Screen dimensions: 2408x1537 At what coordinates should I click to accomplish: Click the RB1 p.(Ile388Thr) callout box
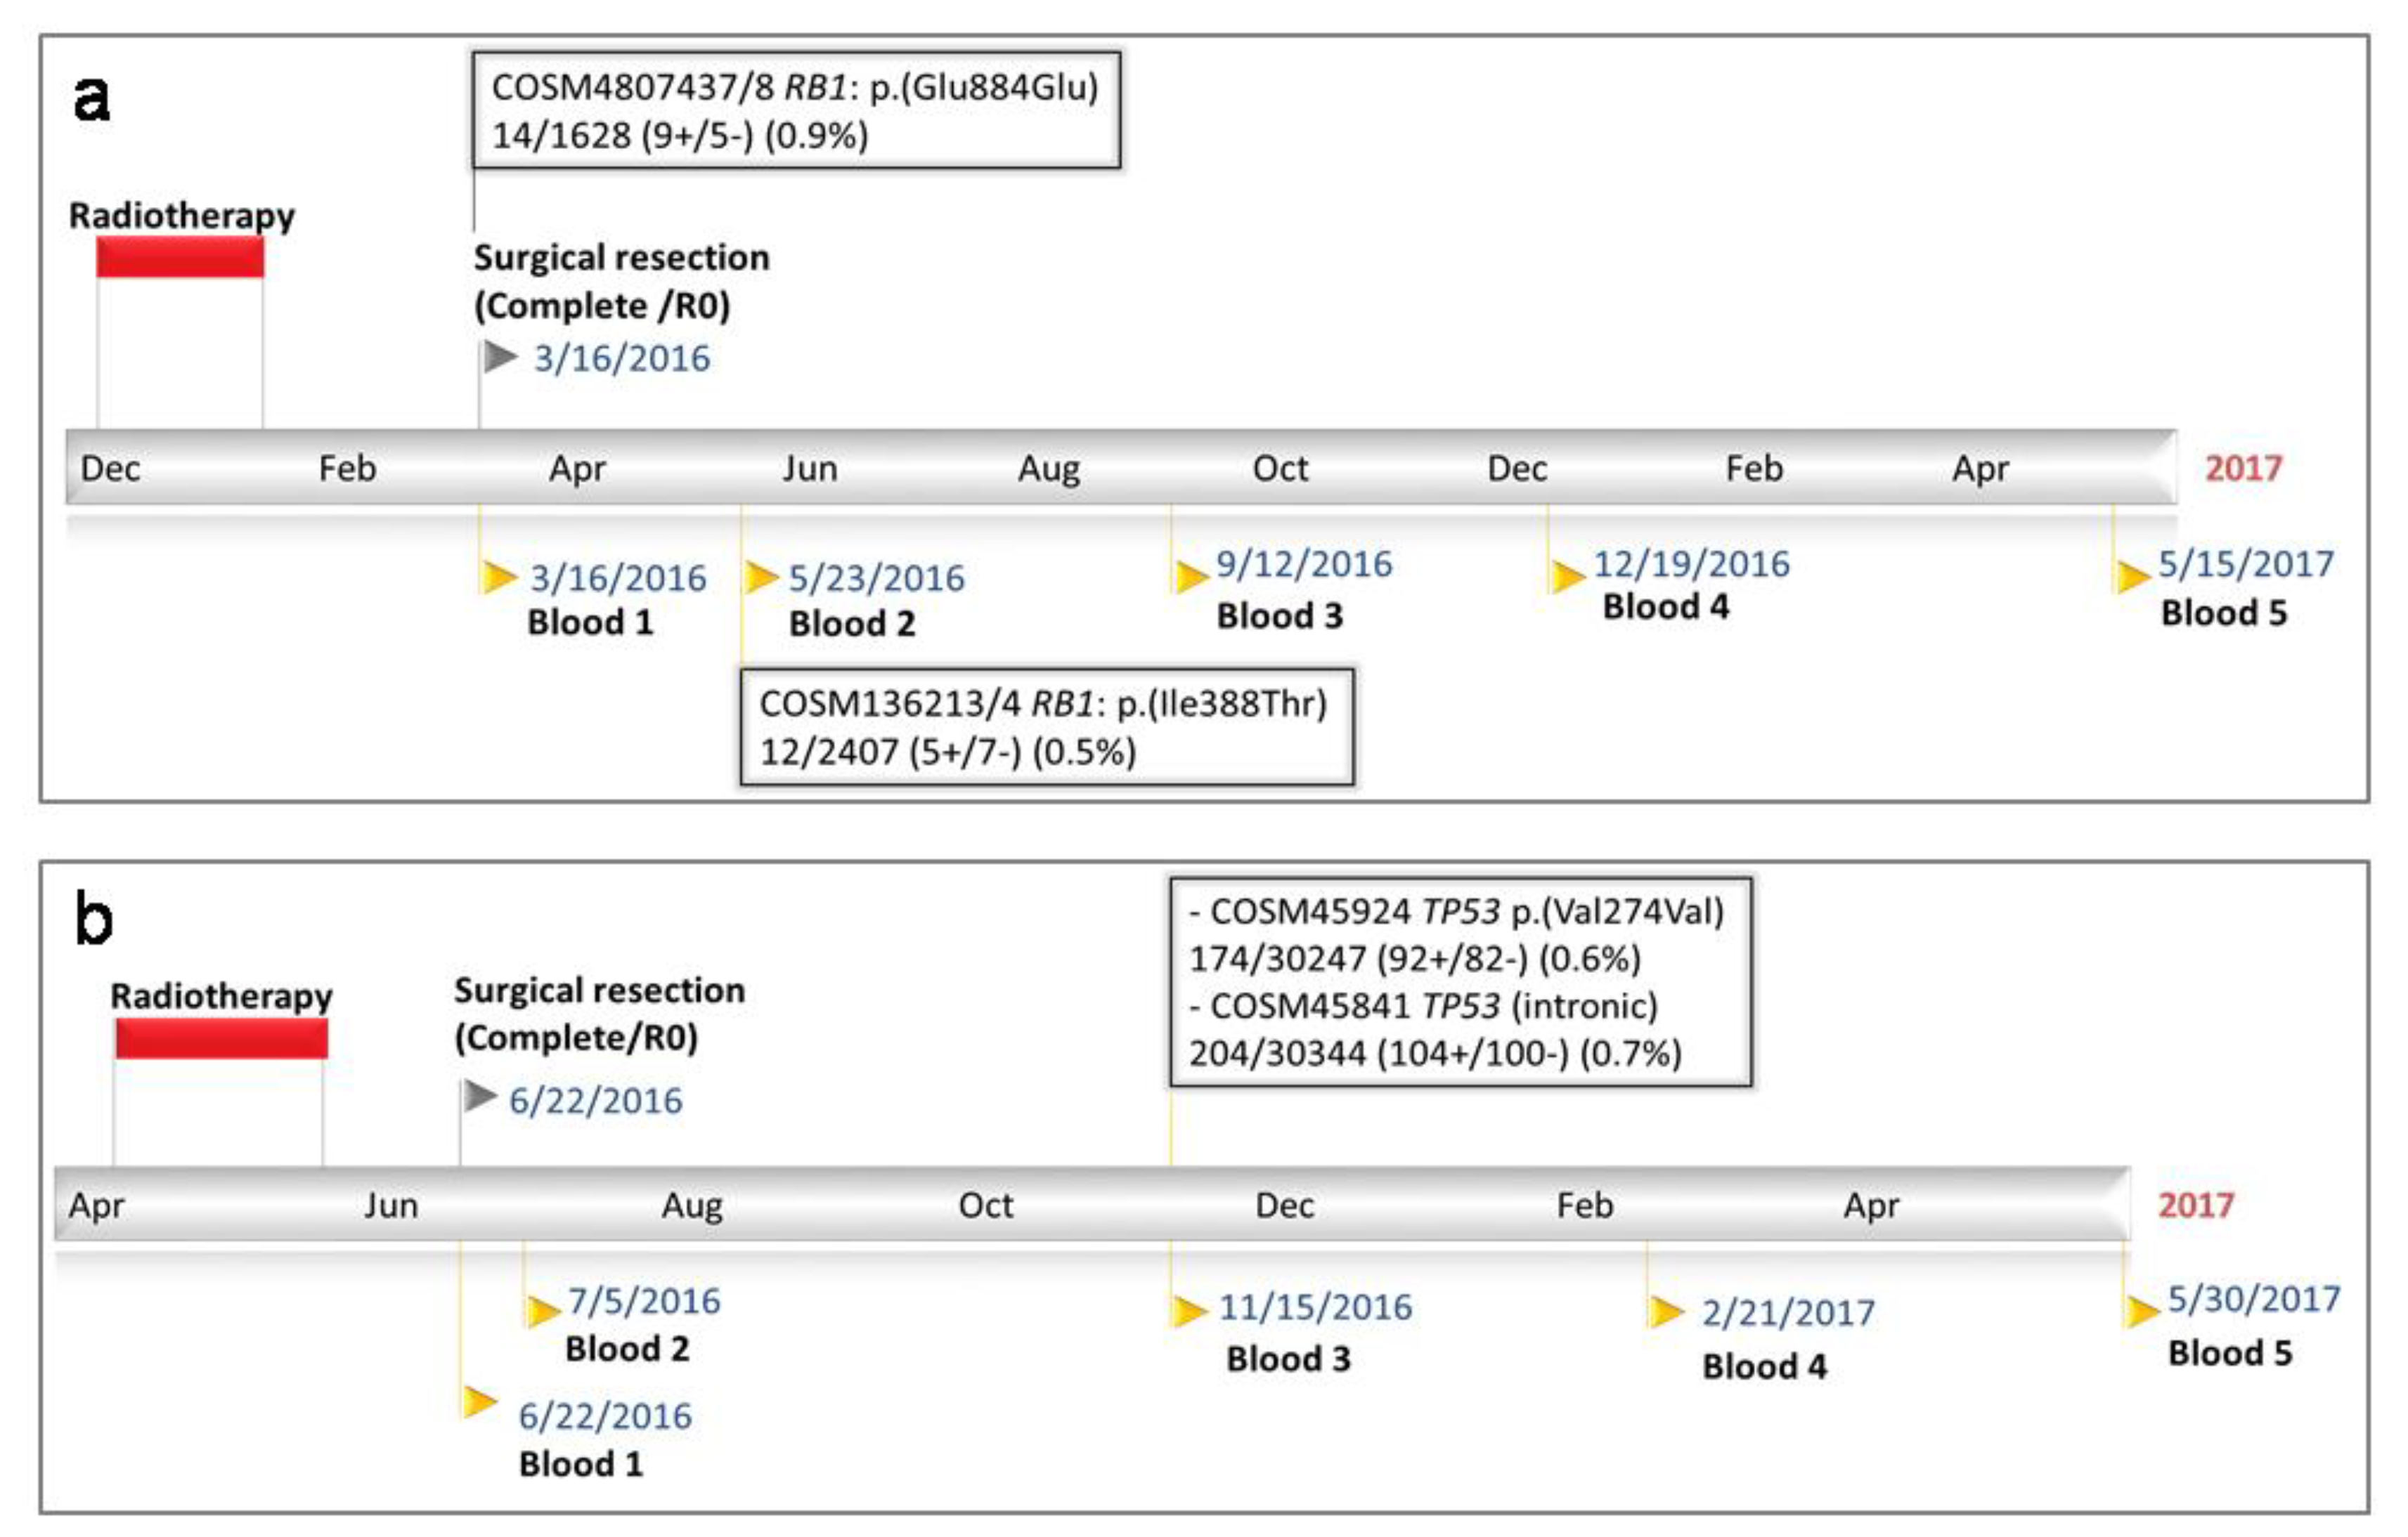[1046, 728]
